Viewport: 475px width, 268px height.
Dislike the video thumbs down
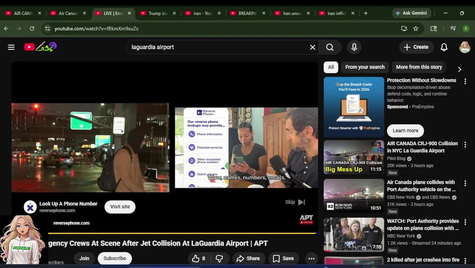[219, 258]
